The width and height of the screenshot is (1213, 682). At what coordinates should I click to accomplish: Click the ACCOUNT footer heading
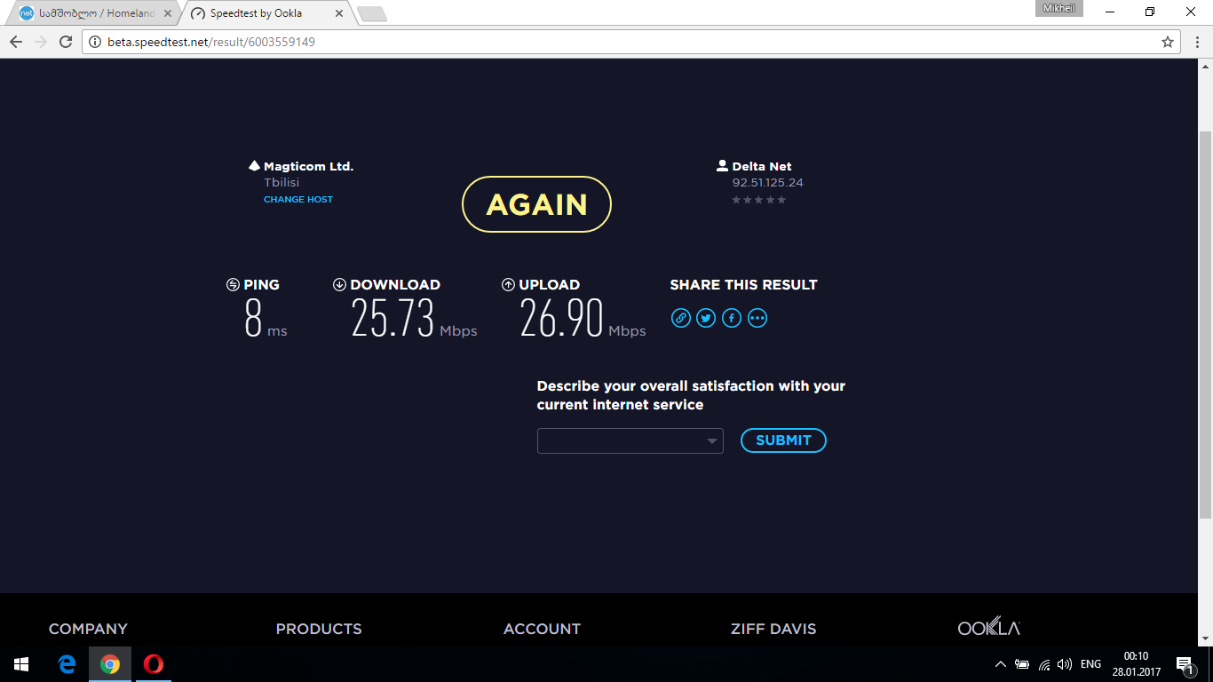tap(542, 629)
